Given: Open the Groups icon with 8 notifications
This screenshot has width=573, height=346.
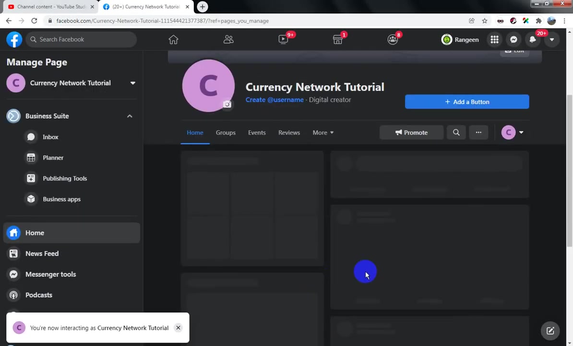Looking at the screenshot, I should 393,39.
